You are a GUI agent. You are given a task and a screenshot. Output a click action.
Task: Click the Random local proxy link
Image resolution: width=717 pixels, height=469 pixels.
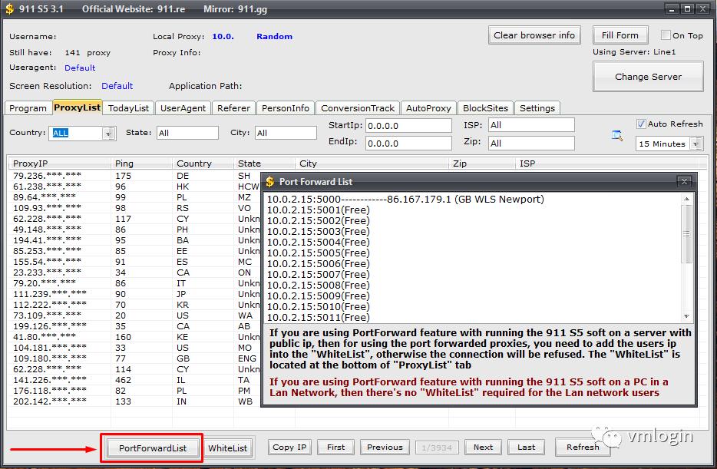(274, 36)
